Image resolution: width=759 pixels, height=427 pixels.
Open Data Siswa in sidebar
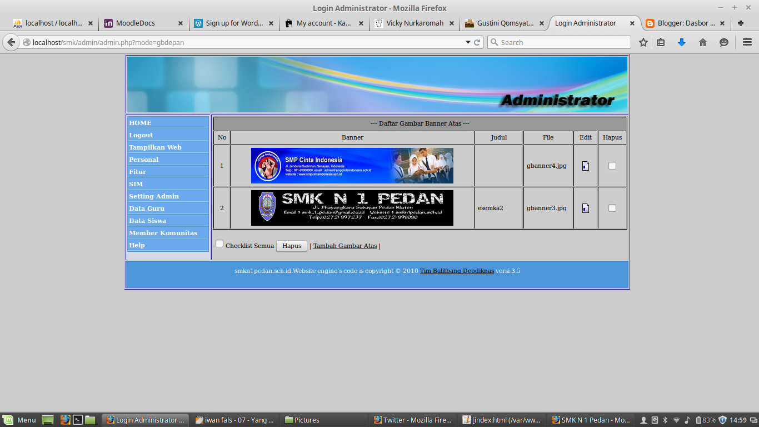point(168,220)
